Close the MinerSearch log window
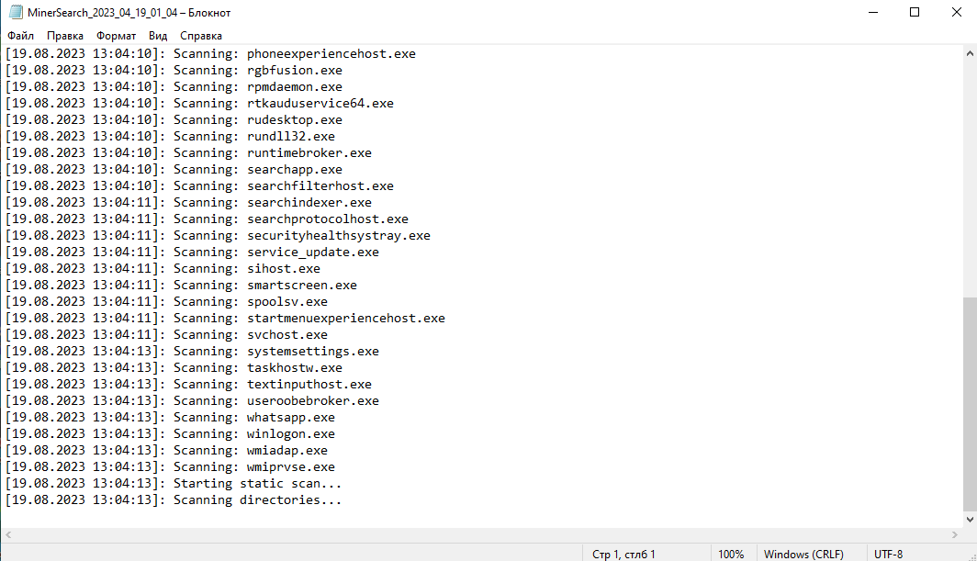Screen dimensions: 977x561 point(956,13)
